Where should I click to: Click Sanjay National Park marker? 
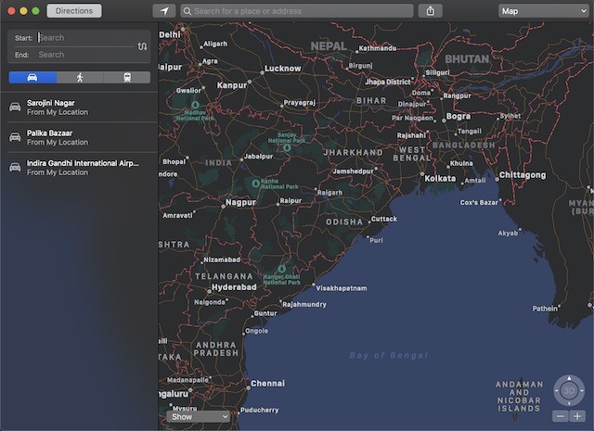pyautogui.click(x=287, y=147)
